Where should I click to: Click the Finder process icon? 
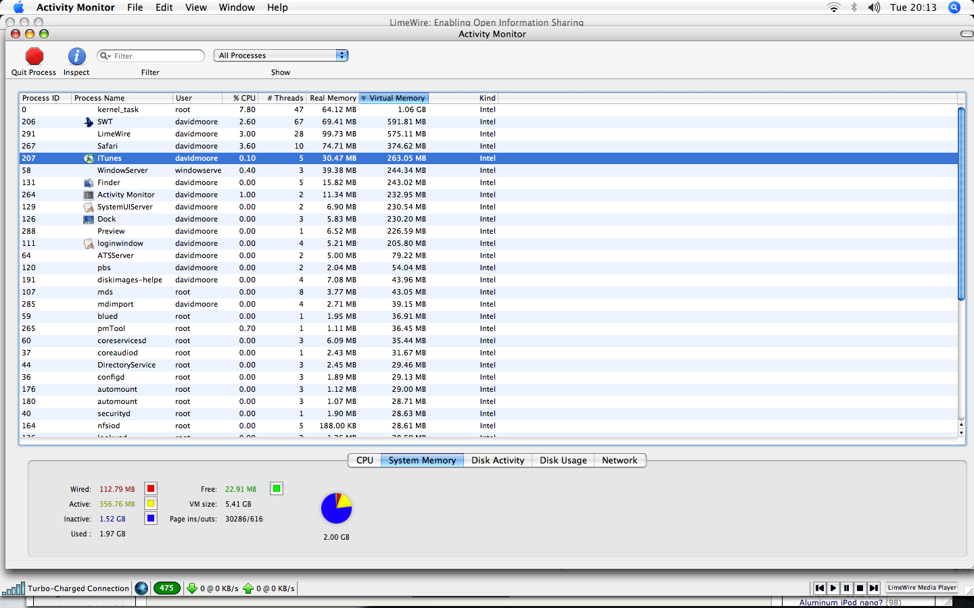coord(89,183)
